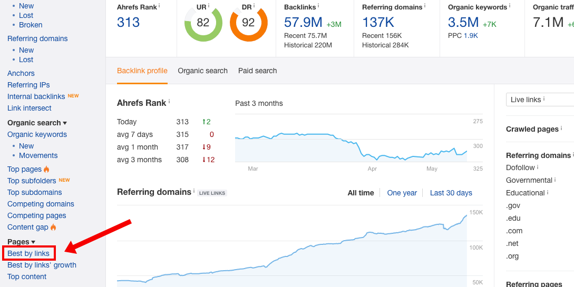
Task: Open New under Organic keywords
Action: (26, 146)
